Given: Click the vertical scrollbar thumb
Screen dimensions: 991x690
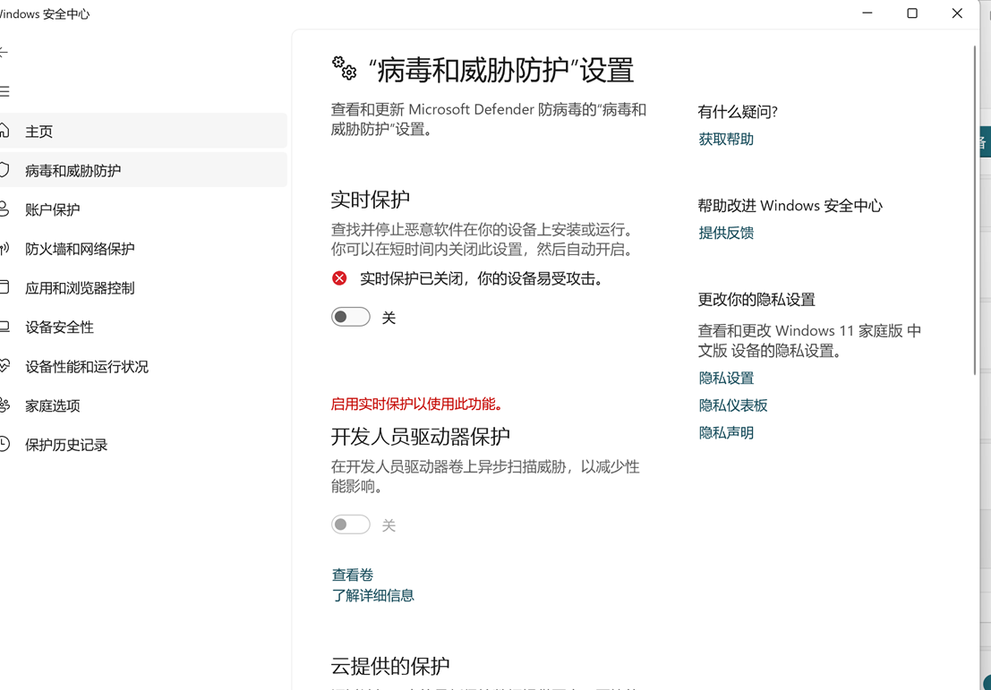Looking at the screenshot, I should [x=976, y=209].
